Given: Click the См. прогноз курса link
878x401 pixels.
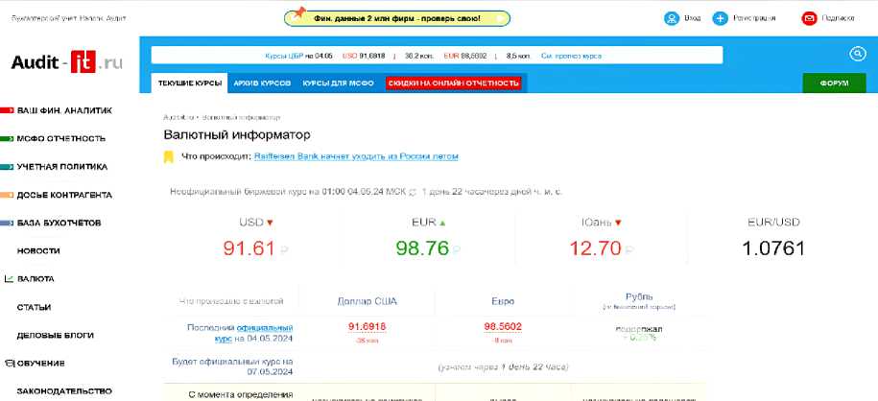Looking at the screenshot, I should coord(571,56).
